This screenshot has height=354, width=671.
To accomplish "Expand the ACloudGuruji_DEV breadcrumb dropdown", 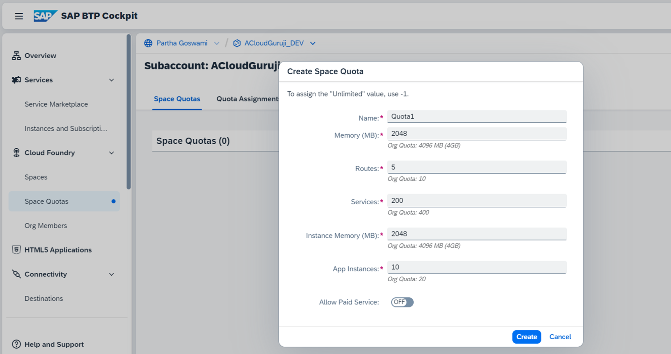I will point(313,43).
